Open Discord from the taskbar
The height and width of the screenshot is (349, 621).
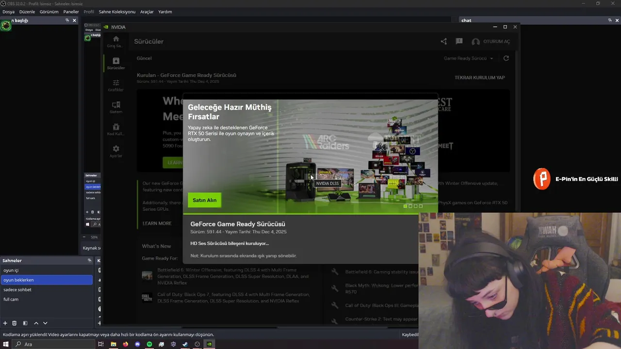tap(137, 344)
